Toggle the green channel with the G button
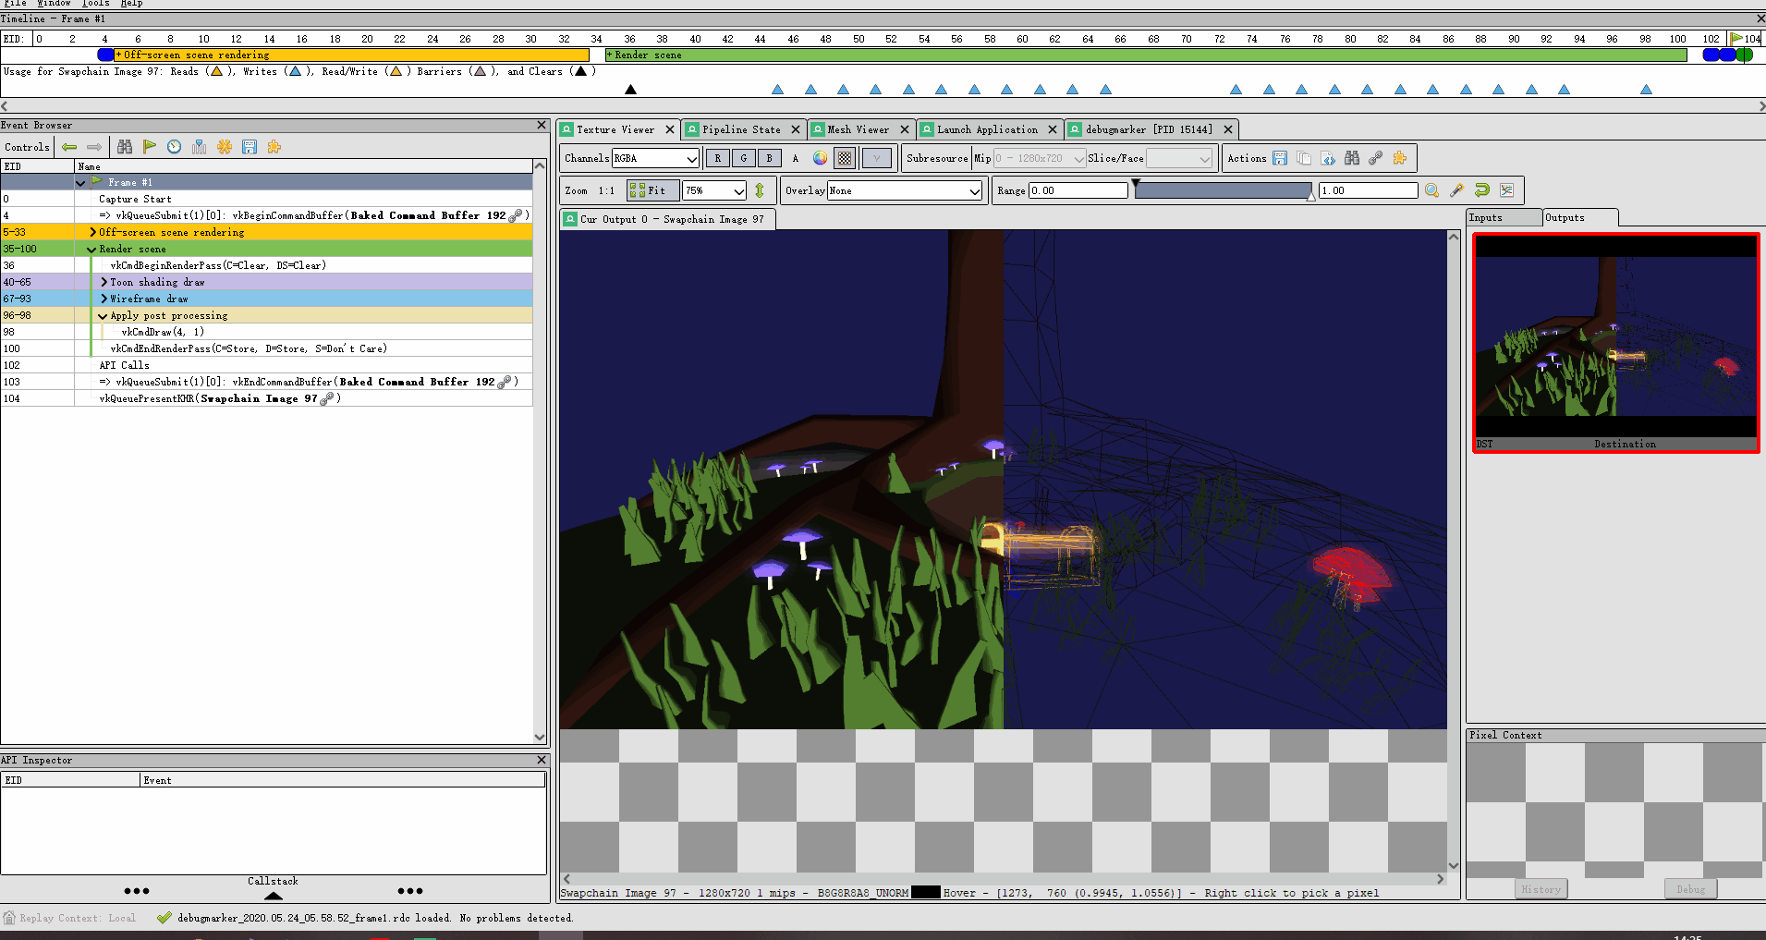The height and width of the screenshot is (940, 1766). tap(743, 158)
